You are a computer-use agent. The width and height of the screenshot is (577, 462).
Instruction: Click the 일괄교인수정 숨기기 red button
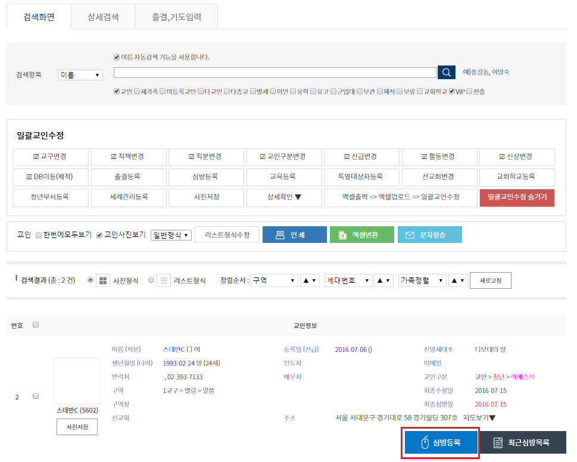(x=517, y=197)
